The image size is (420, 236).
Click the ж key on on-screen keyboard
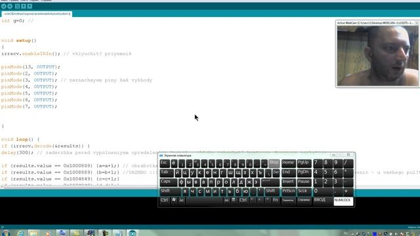[249, 182]
